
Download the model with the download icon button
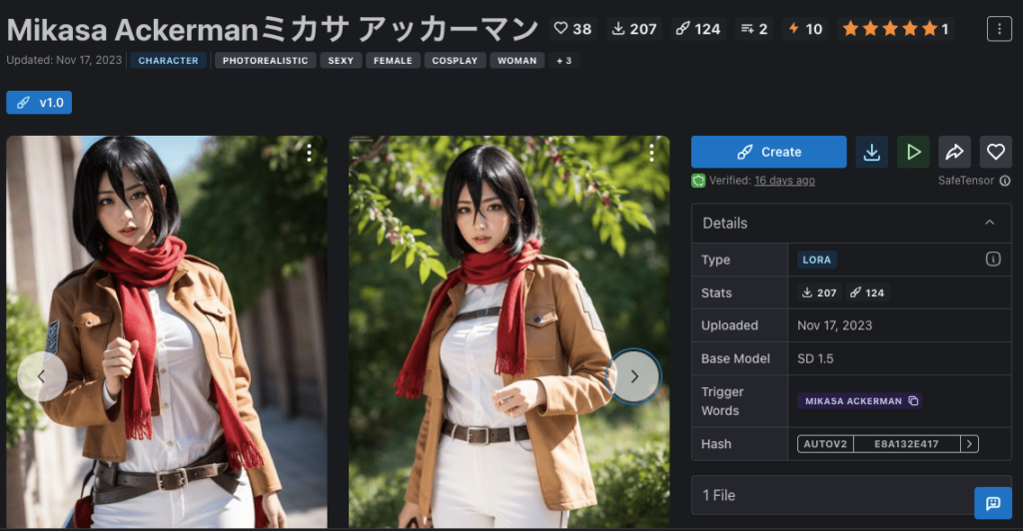click(x=871, y=152)
